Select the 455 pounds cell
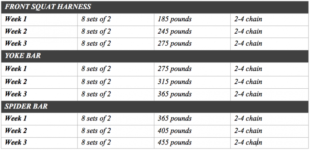This screenshot has height=150, width=310. pos(192,143)
